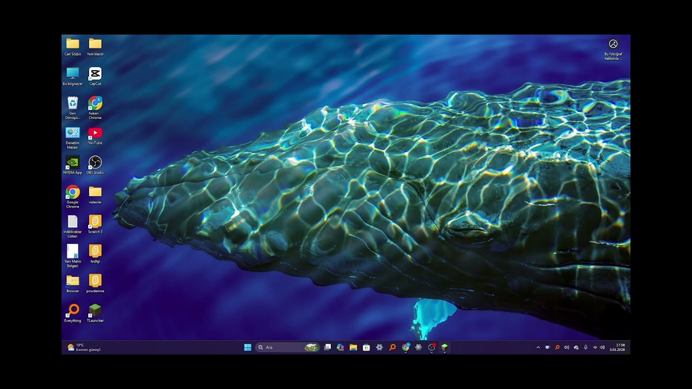The image size is (692, 389).
Task: Select the Everything desktop shortcut
Action: 72,313
